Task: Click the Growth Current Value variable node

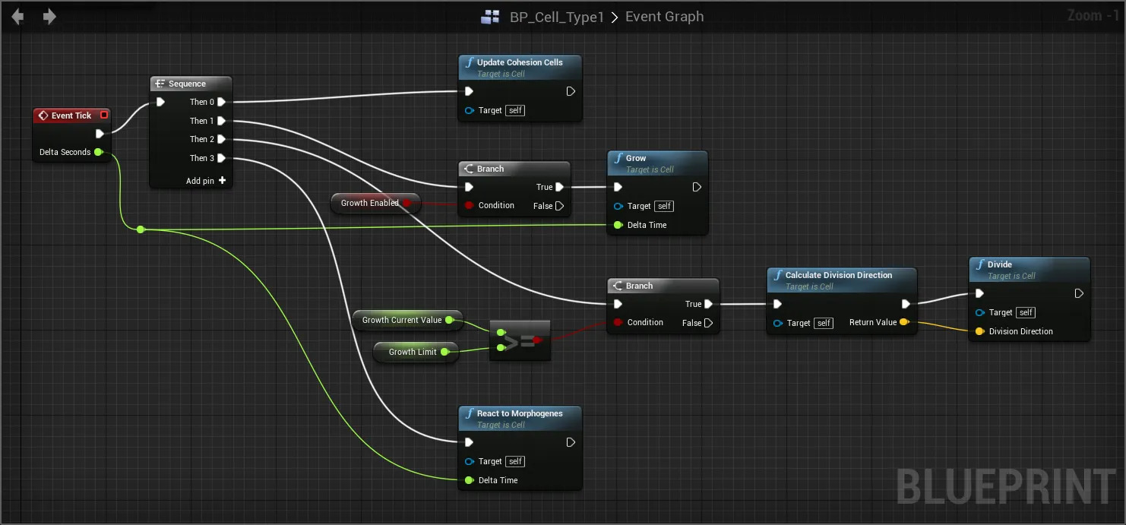Action: (402, 320)
